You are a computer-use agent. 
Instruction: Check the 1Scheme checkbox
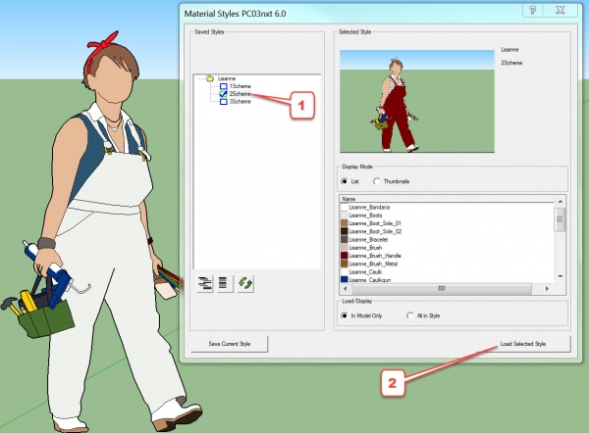coord(224,86)
